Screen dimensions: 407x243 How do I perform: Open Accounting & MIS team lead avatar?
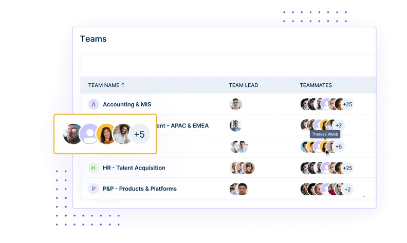tap(236, 104)
